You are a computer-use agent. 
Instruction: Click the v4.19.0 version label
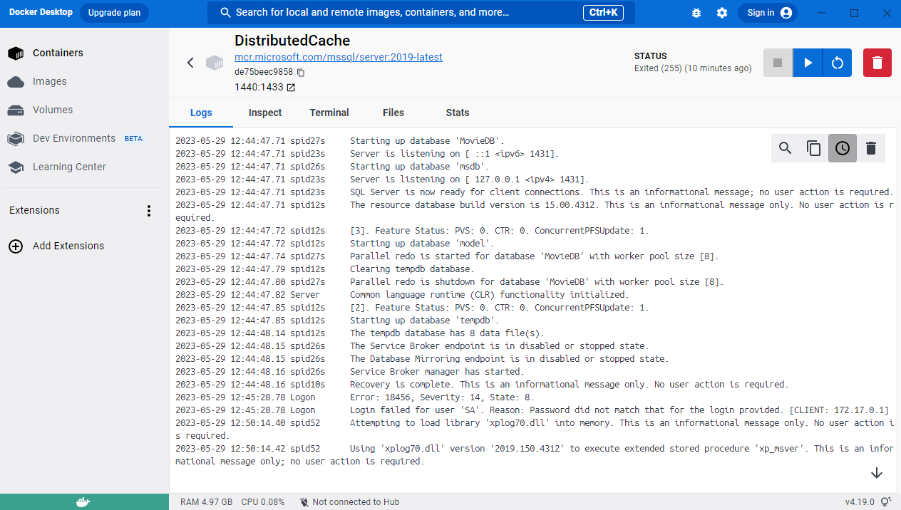[x=860, y=502]
